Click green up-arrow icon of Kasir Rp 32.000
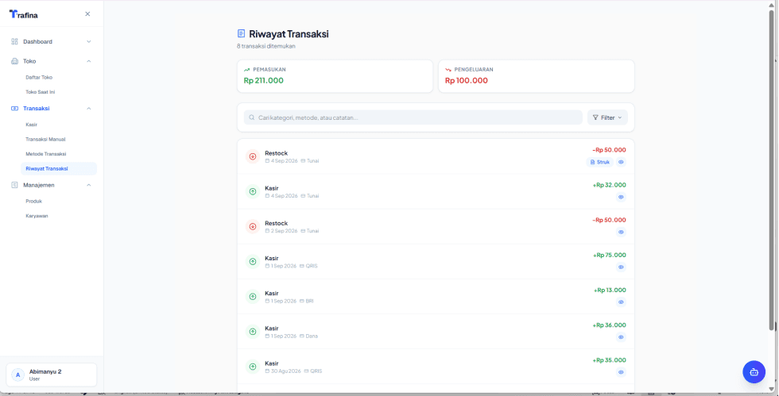Image resolution: width=779 pixels, height=396 pixels. (x=253, y=191)
